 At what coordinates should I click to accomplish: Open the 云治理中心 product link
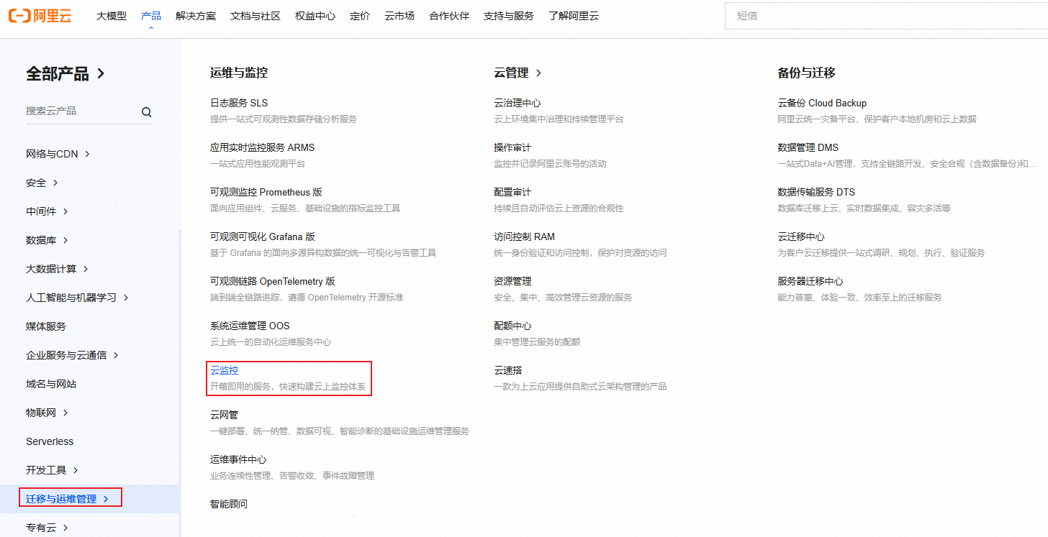tap(518, 103)
